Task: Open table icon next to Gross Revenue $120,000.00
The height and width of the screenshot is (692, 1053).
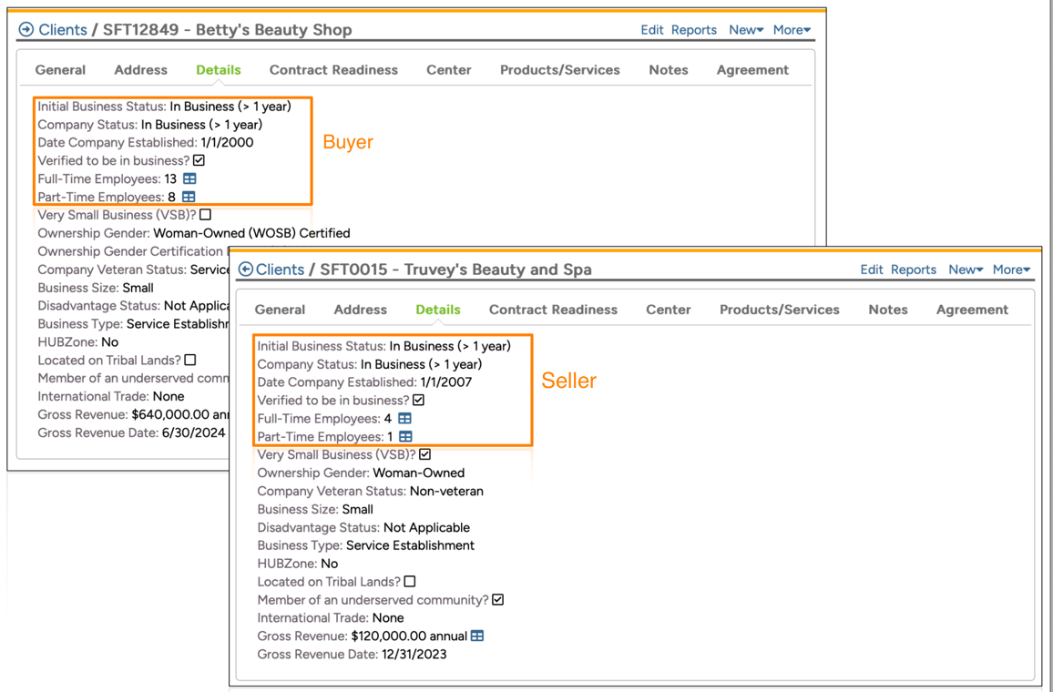Action: point(477,636)
